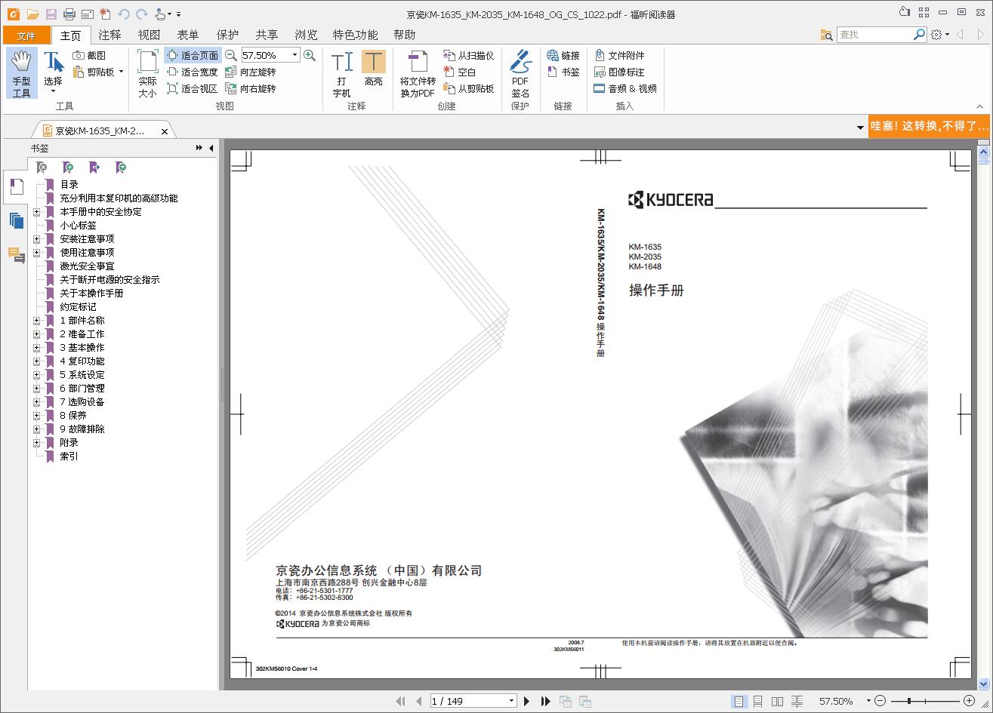The width and height of the screenshot is (993, 713).
Task: Toggle Fit Page (适合页面) view
Action: pos(193,55)
